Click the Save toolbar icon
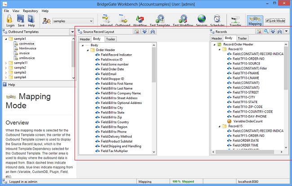The height and width of the screenshot is (186, 292). [21, 21]
